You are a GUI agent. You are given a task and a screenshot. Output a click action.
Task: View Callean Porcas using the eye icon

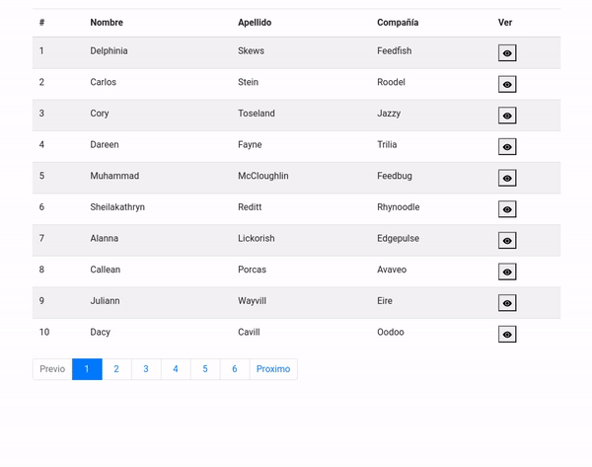[x=507, y=272]
